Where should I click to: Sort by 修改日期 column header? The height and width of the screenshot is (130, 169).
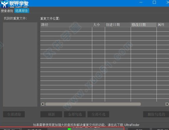point(144,25)
